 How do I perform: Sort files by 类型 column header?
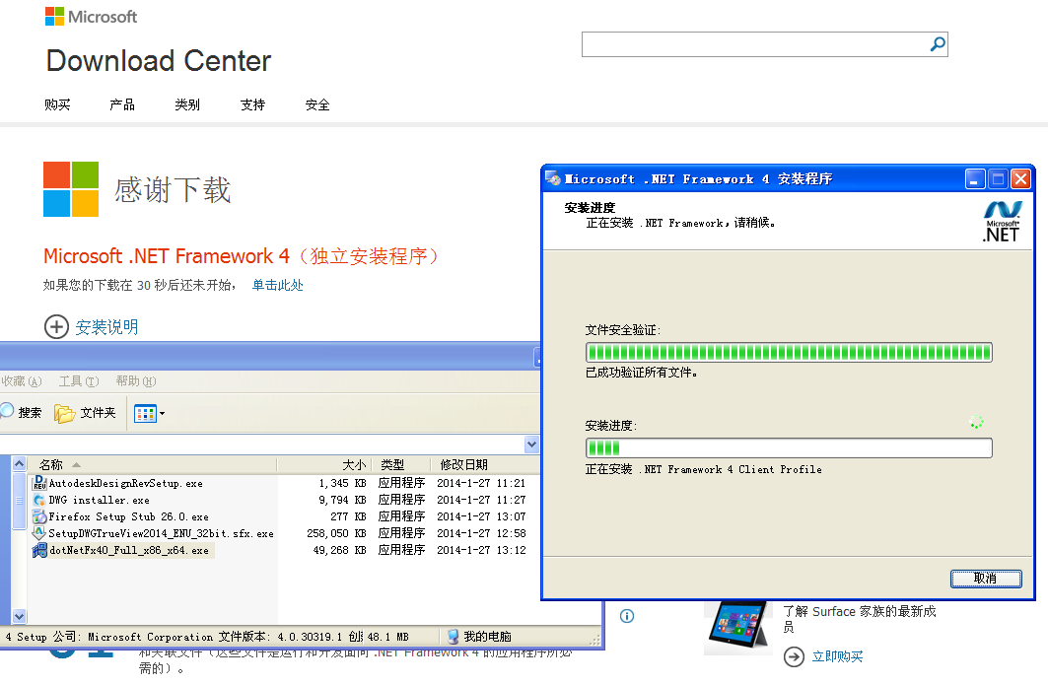click(x=401, y=464)
